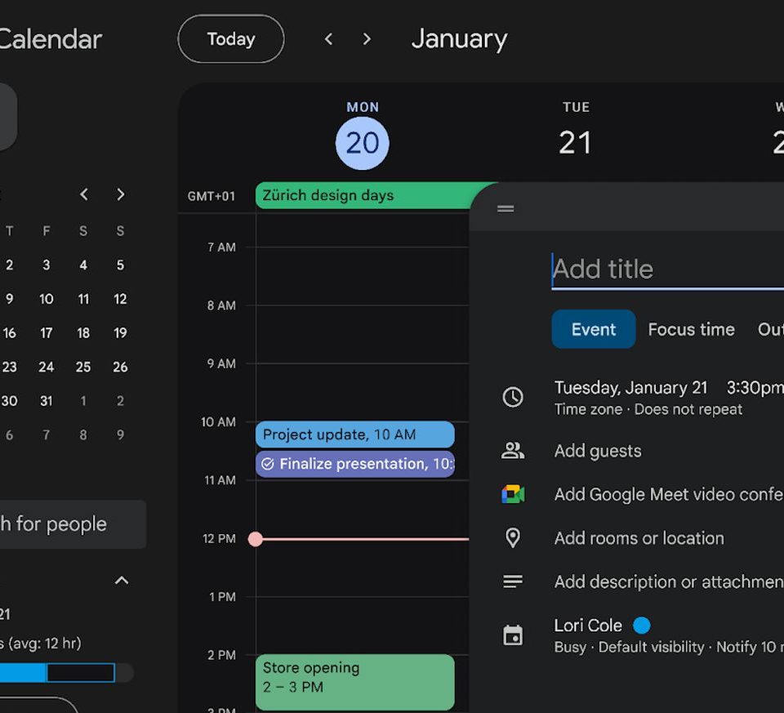The height and width of the screenshot is (713, 784).
Task: Open the Store opening event
Action: 354,681
